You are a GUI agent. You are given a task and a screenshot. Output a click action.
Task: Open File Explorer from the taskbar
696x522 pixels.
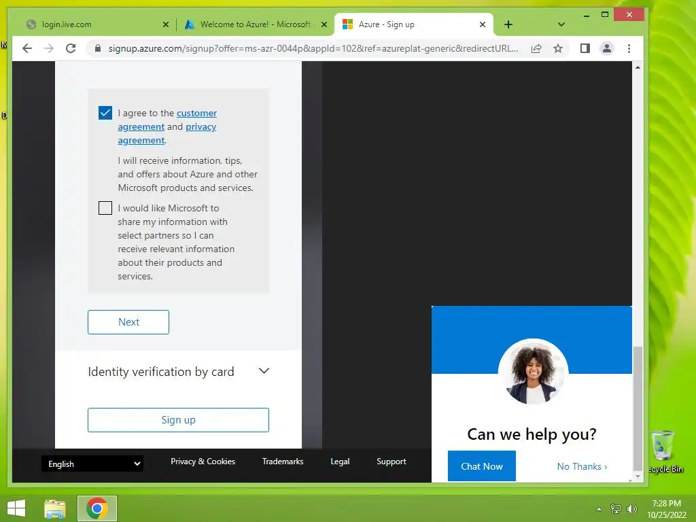55,508
